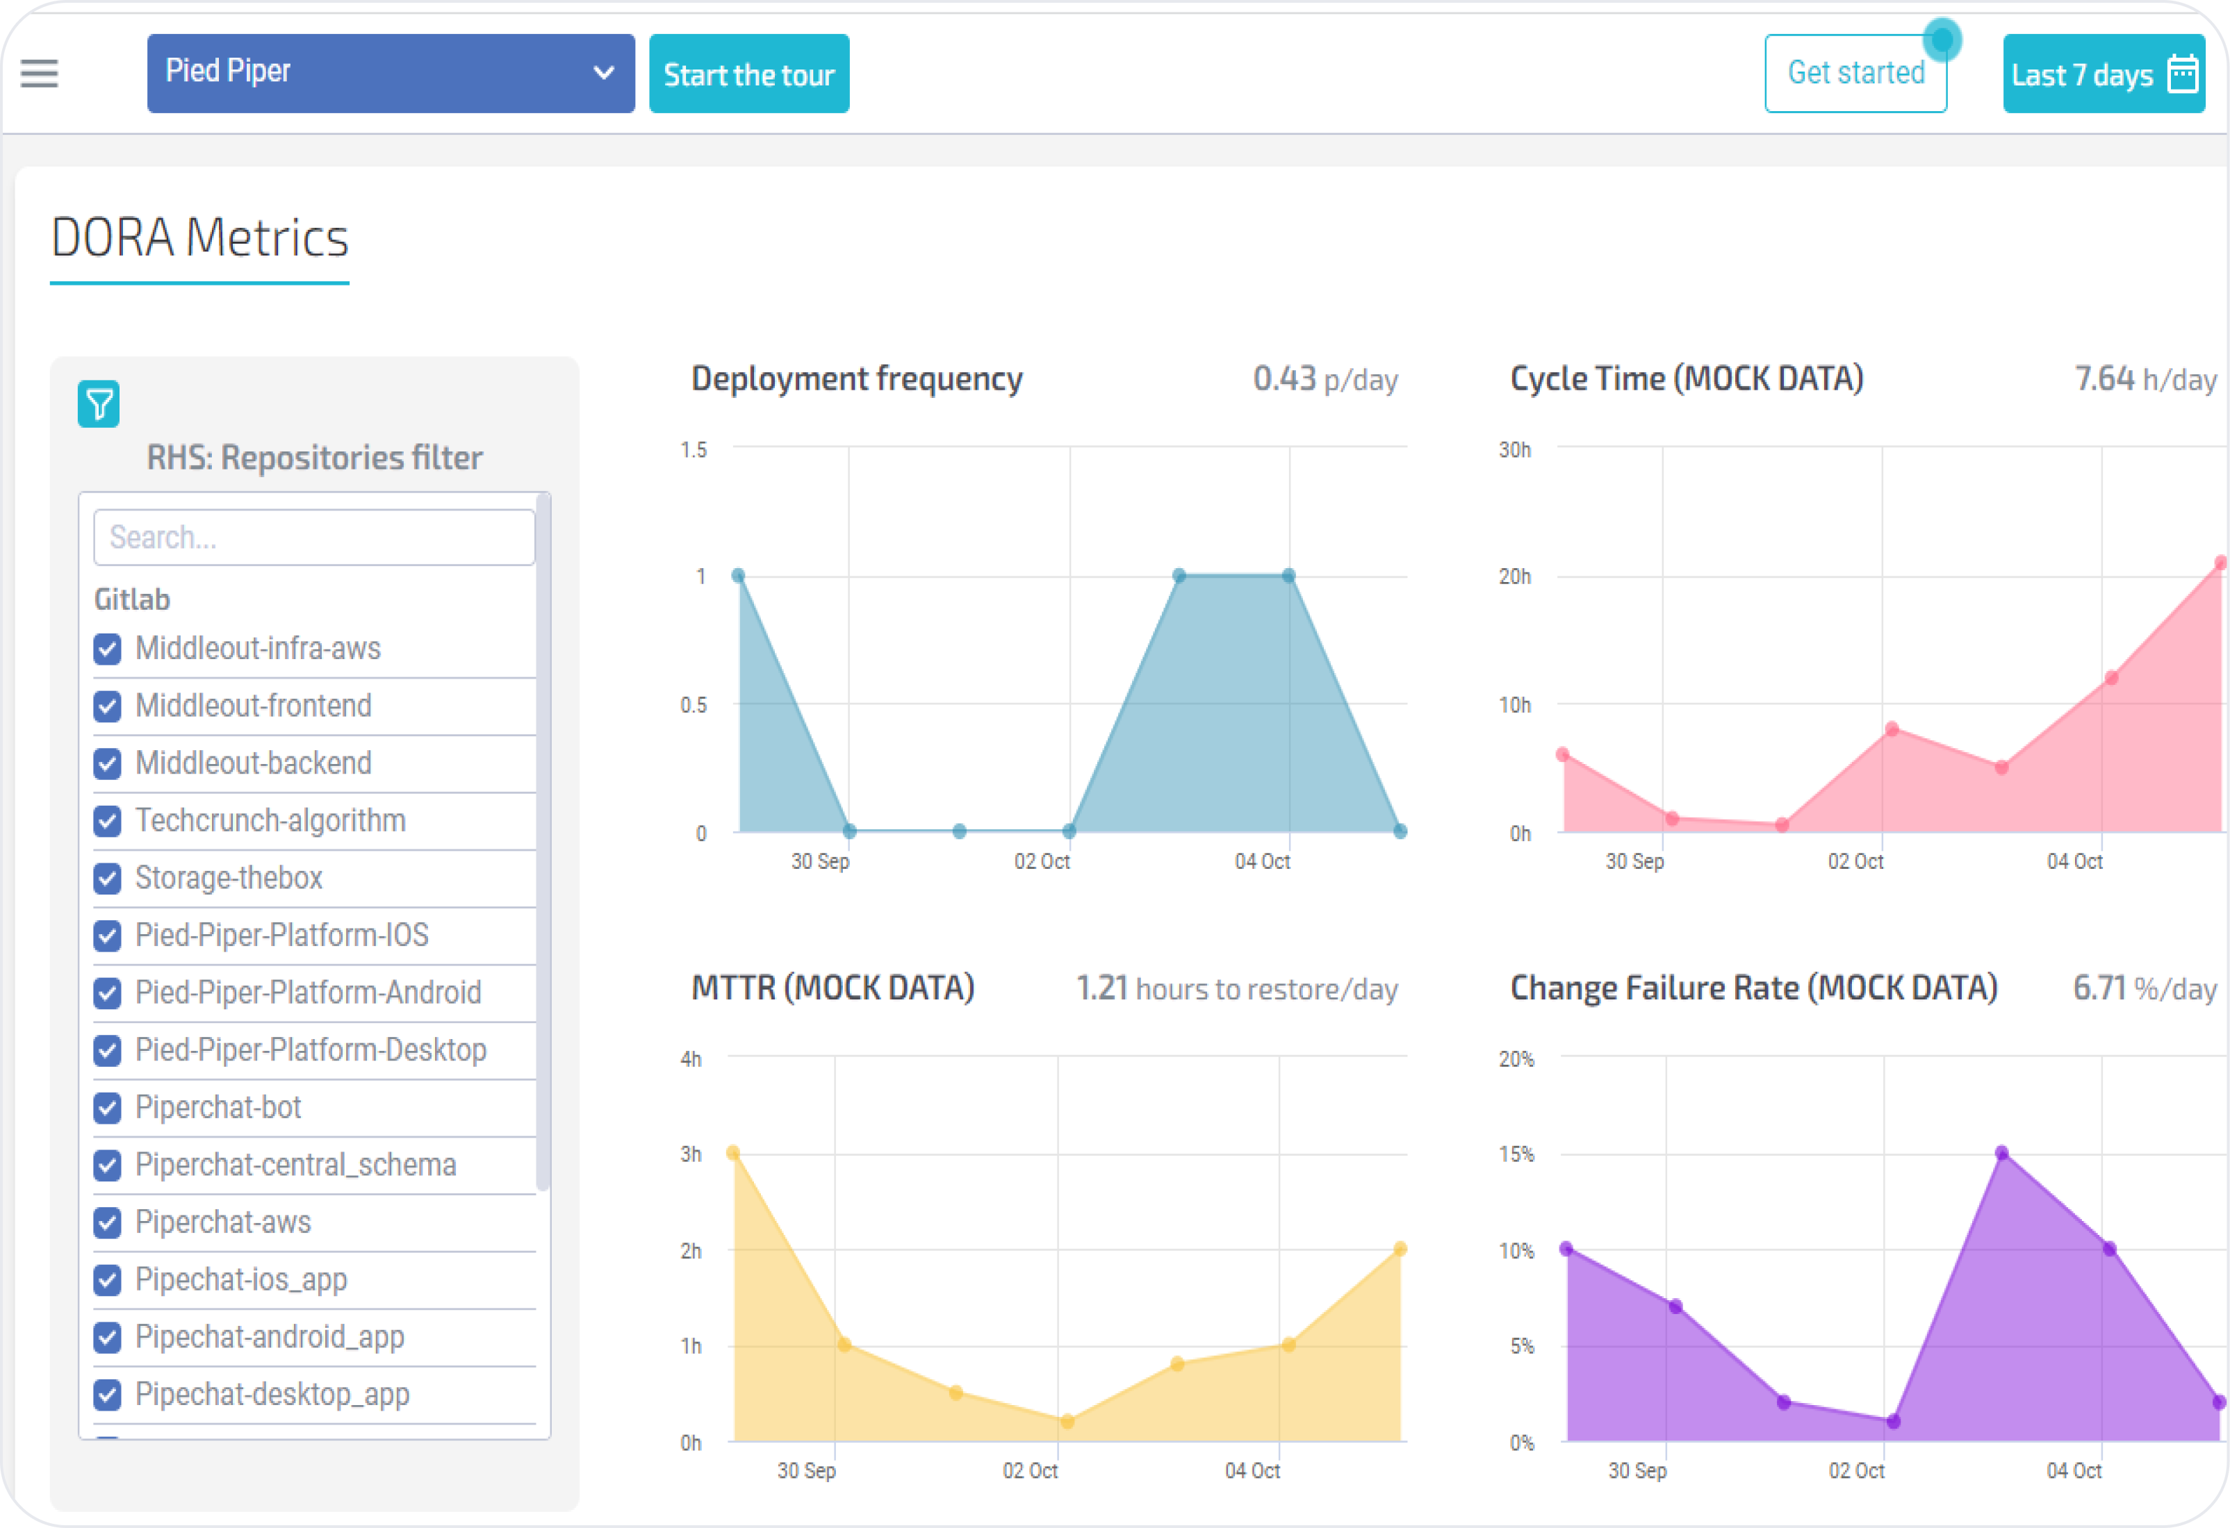Toggle the Middleout-backend checkbox

(x=108, y=765)
